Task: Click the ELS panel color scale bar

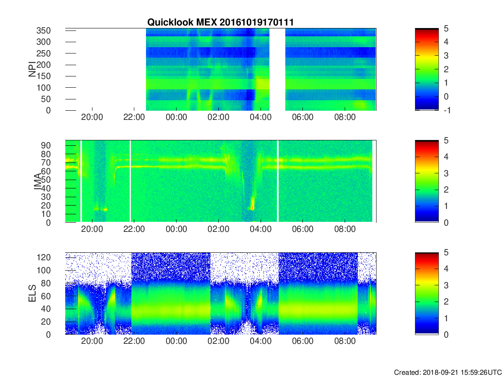Action: [427, 293]
